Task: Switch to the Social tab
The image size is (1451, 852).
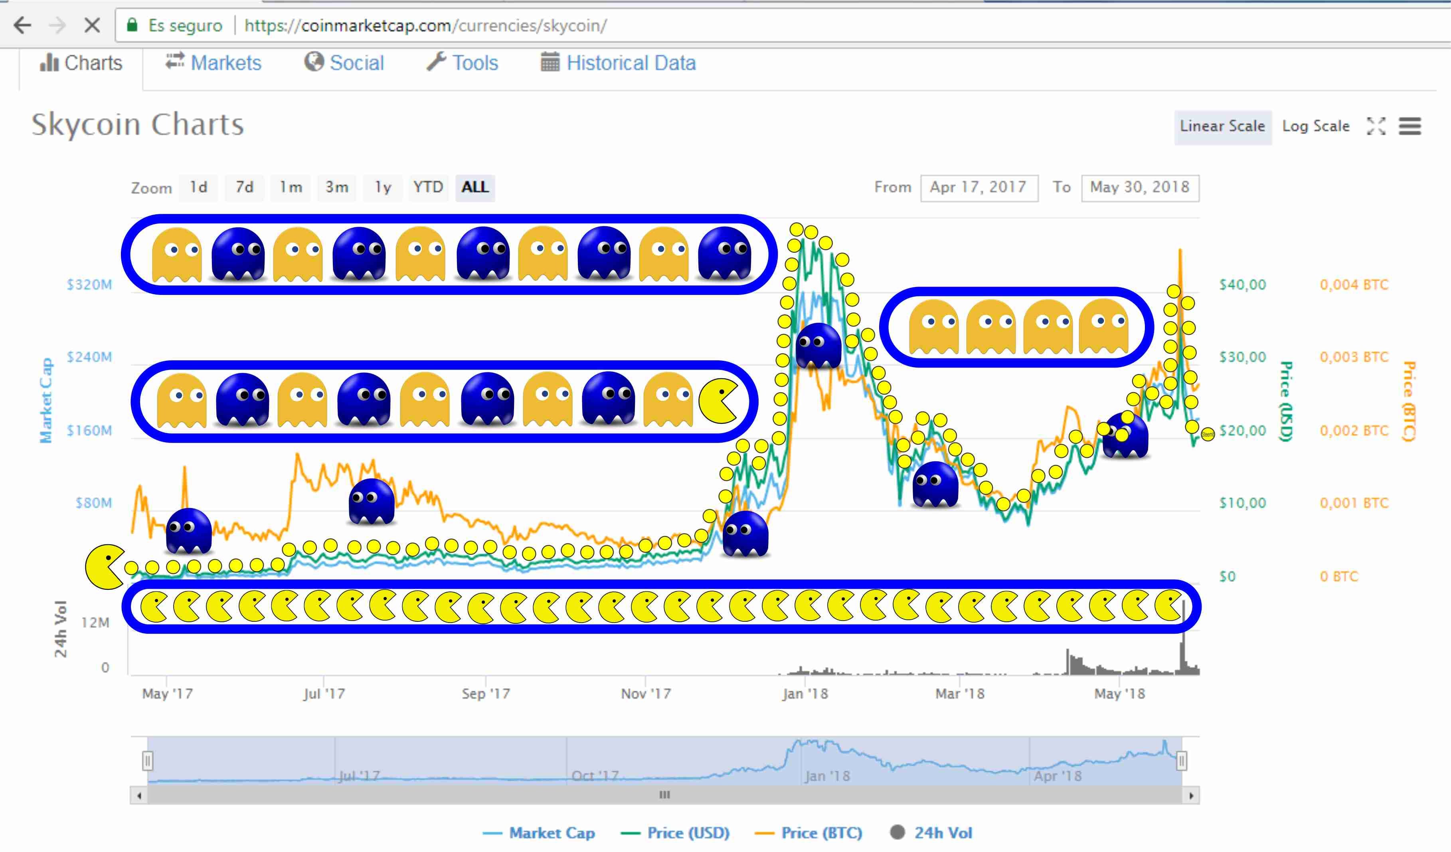Action: click(x=344, y=63)
